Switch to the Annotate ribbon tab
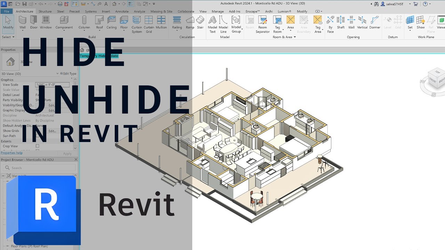The image size is (445, 250). [x=122, y=11]
